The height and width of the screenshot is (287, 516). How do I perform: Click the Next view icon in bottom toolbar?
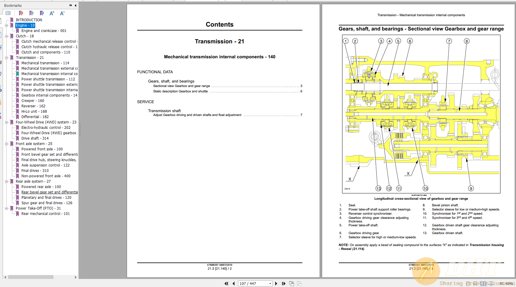(x=299, y=283)
